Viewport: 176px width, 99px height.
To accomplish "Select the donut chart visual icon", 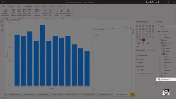I will (150, 32).
